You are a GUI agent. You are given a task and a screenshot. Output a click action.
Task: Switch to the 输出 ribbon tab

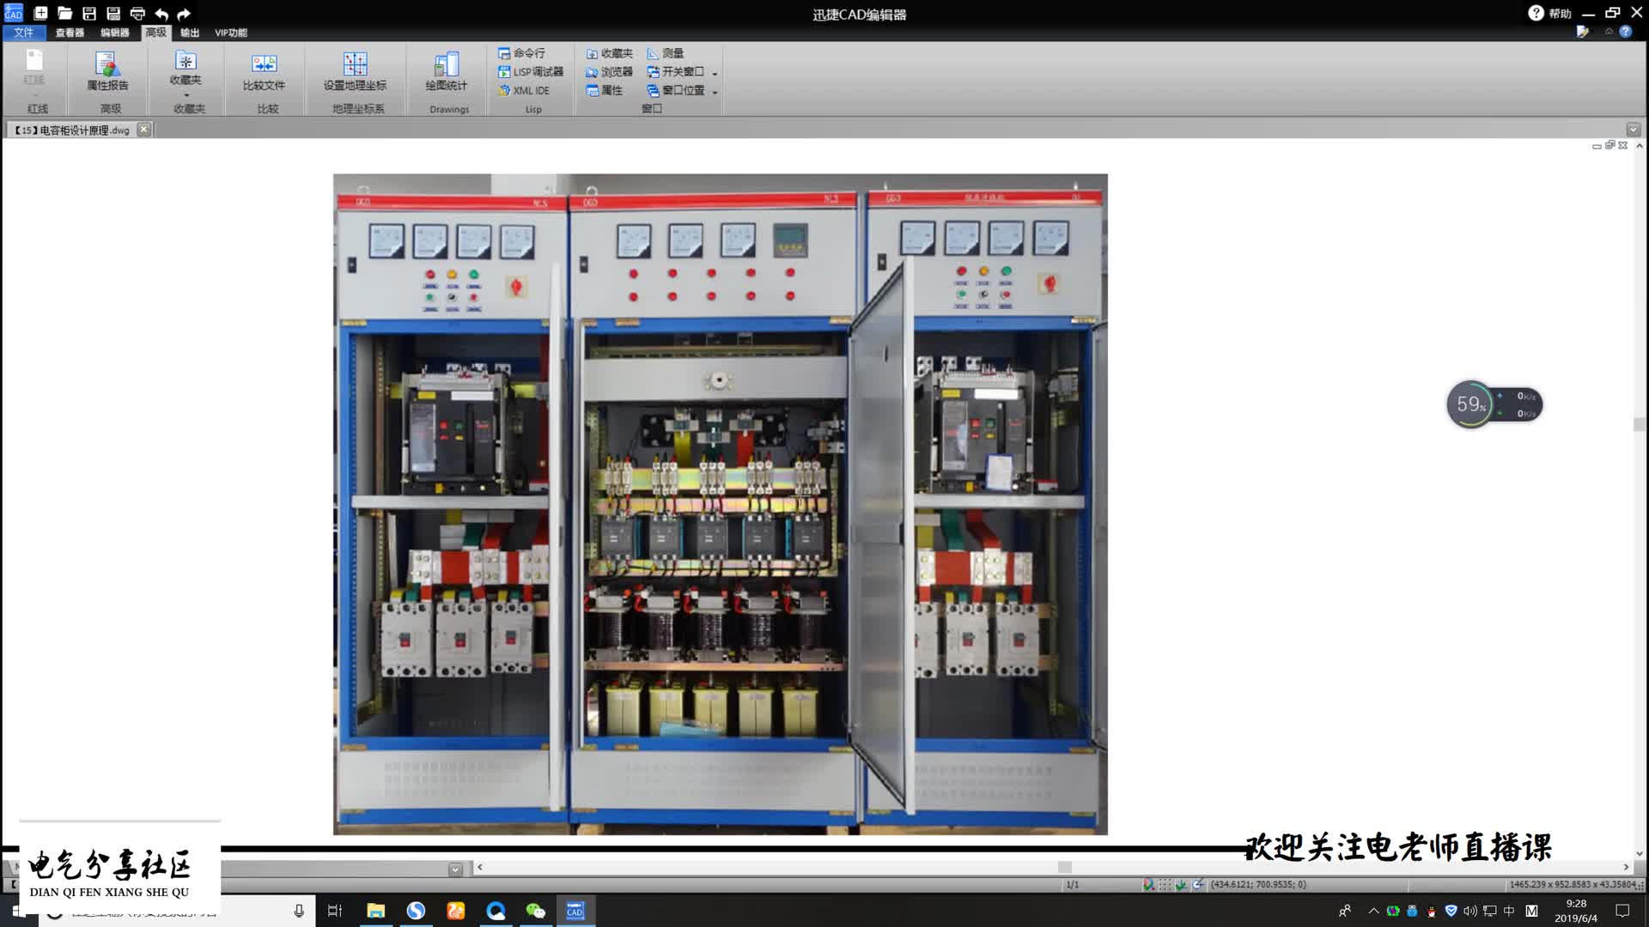point(190,33)
